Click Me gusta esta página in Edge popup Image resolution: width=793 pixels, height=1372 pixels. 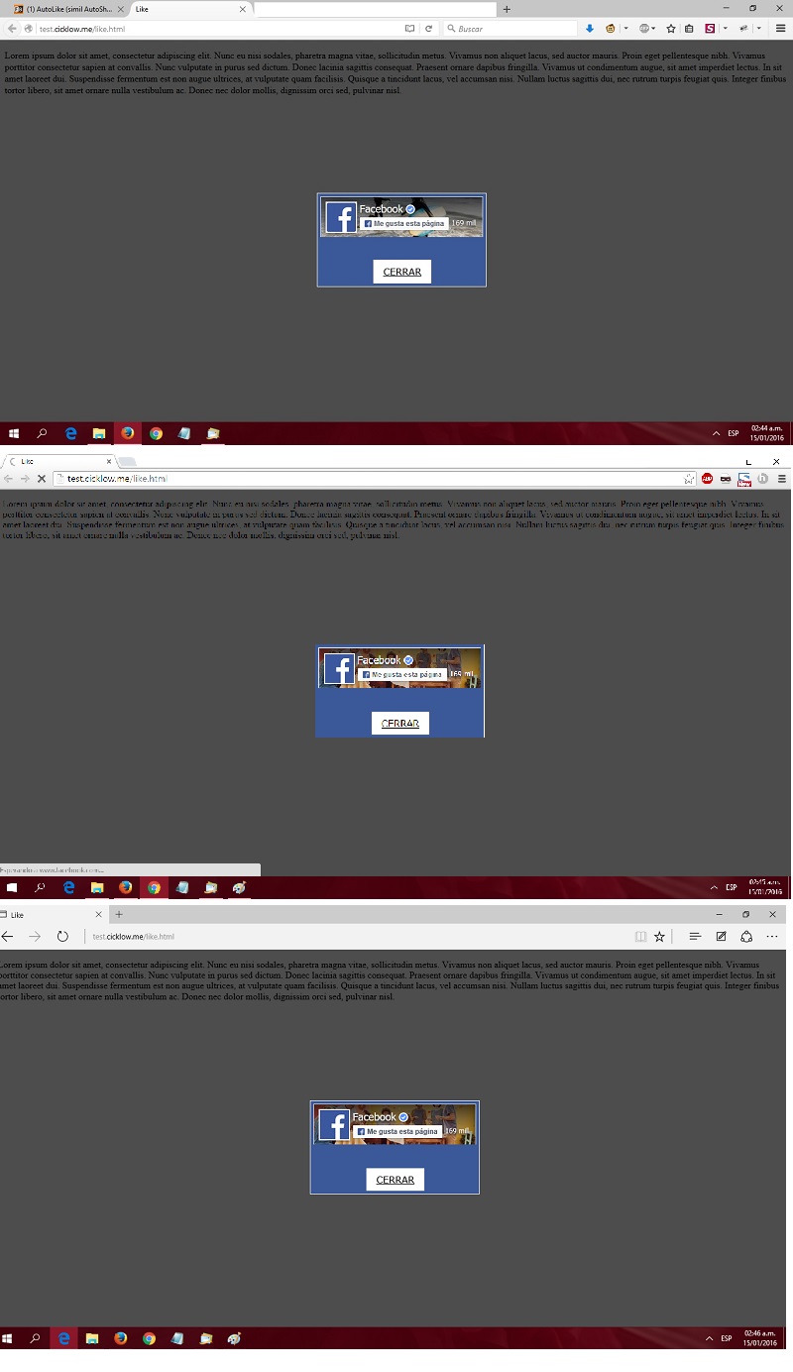396,1131
